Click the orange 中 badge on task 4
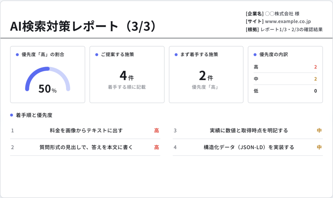The height and width of the screenshot is (198, 333). point(319,147)
